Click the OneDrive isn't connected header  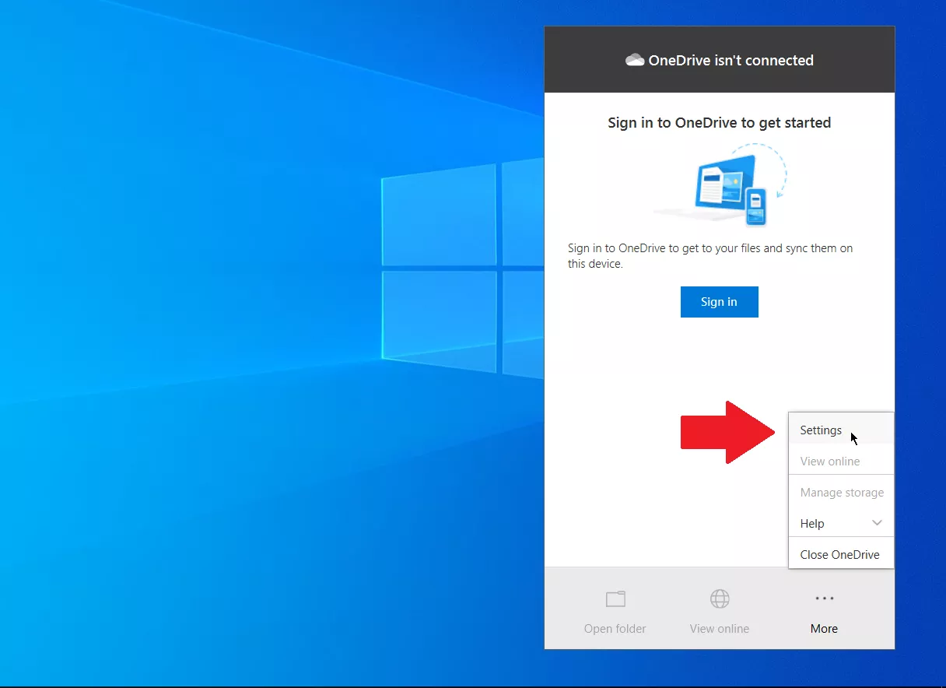pyautogui.click(x=730, y=60)
